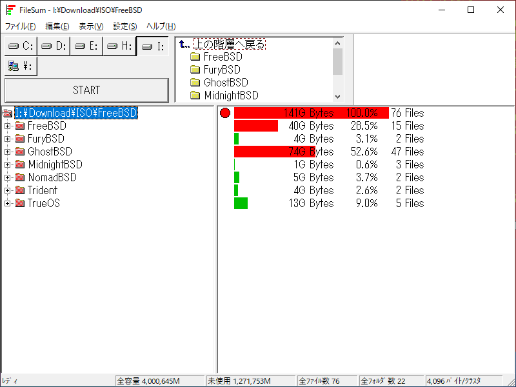
Task: Click red folder icon of Trident in tree
Action: [x=20, y=190]
